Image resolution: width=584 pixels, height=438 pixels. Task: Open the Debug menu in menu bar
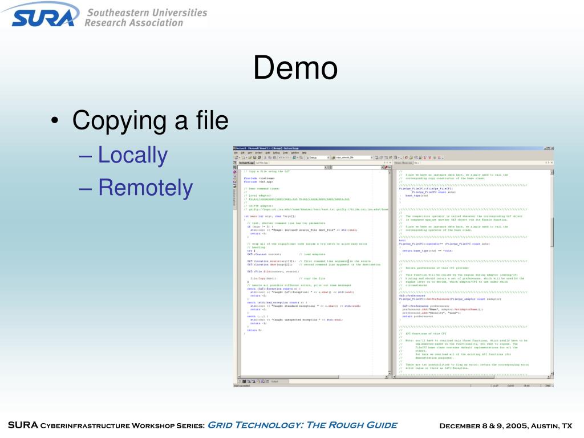coord(277,152)
